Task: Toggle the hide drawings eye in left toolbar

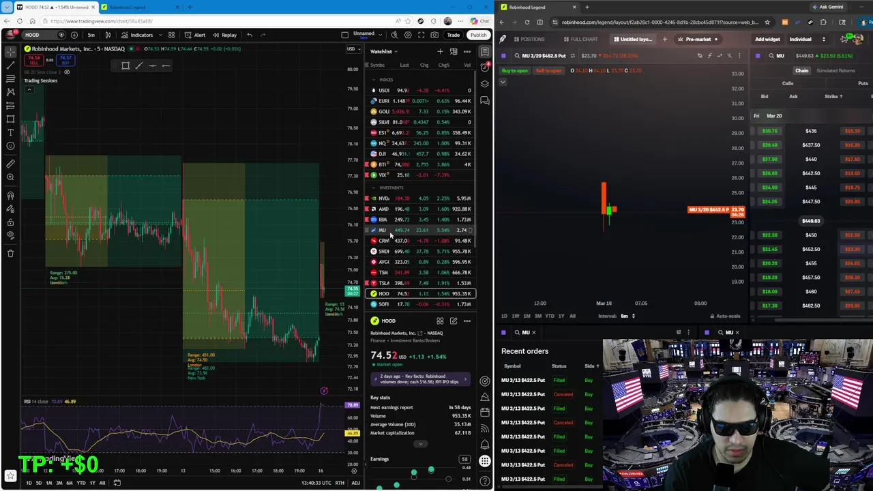Action: click(10, 235)
